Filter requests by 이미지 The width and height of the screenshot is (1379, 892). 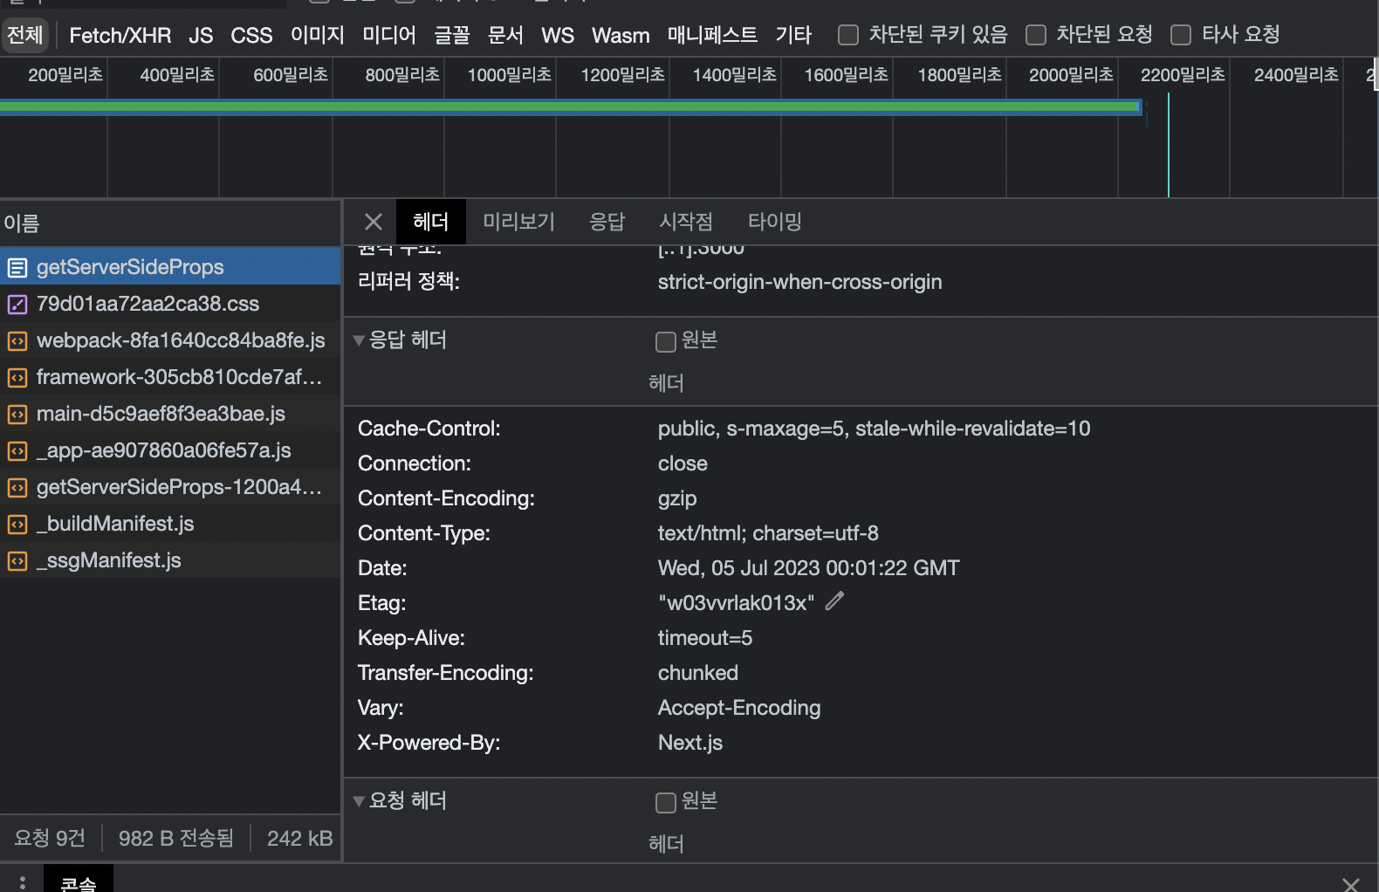tap(318, 35)
